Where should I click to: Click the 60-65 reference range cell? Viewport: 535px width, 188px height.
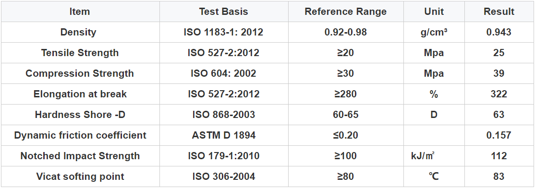(x=346, y=115)
